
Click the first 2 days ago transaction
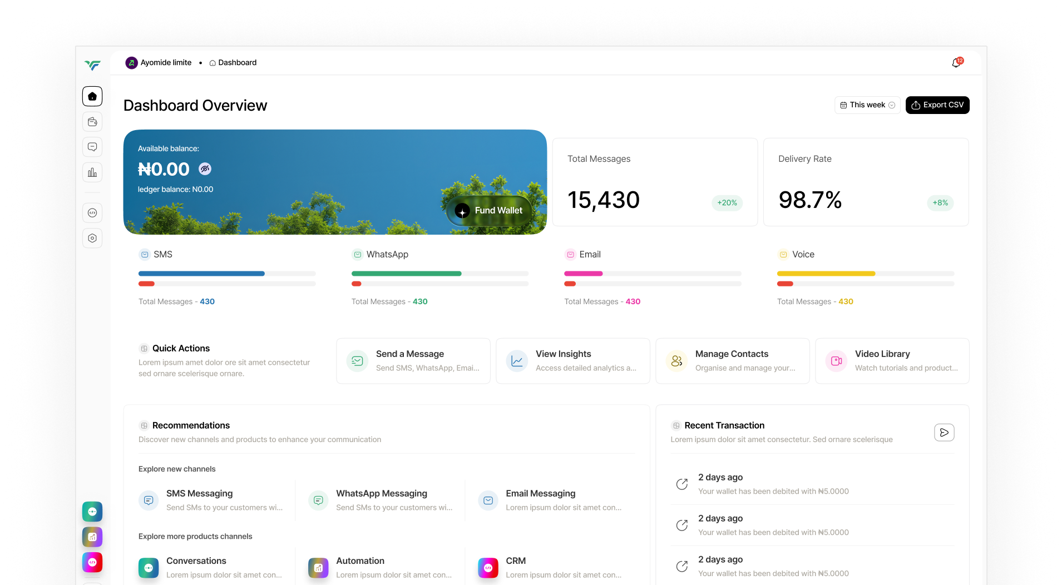point(812,484)
